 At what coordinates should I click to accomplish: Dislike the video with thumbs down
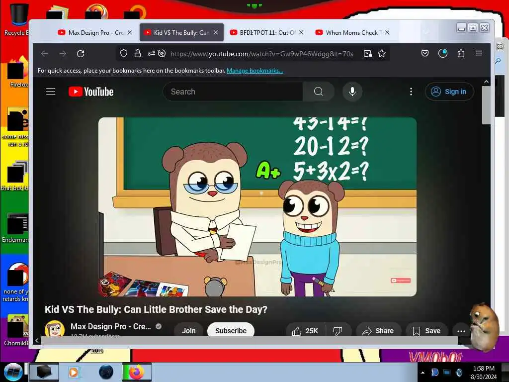(338, 331)
